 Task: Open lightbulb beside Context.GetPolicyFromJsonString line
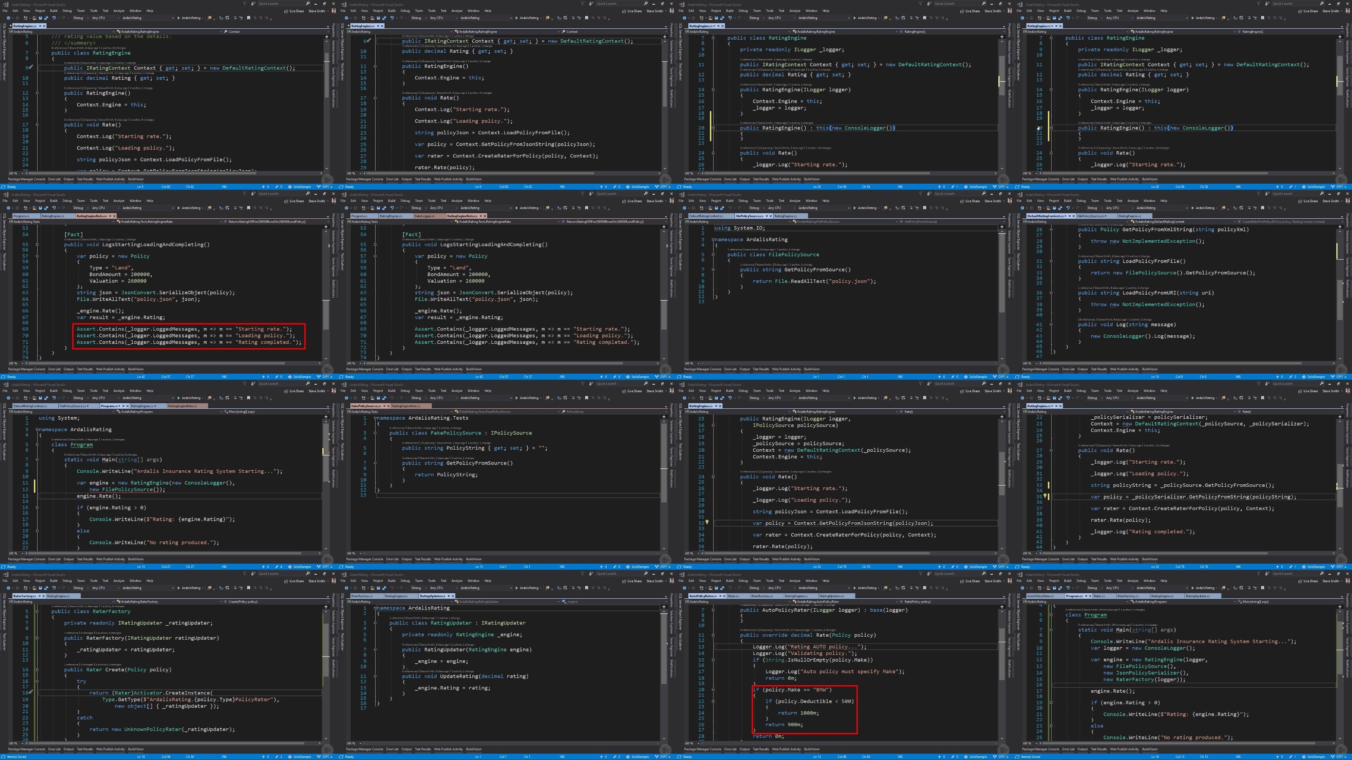707,522
